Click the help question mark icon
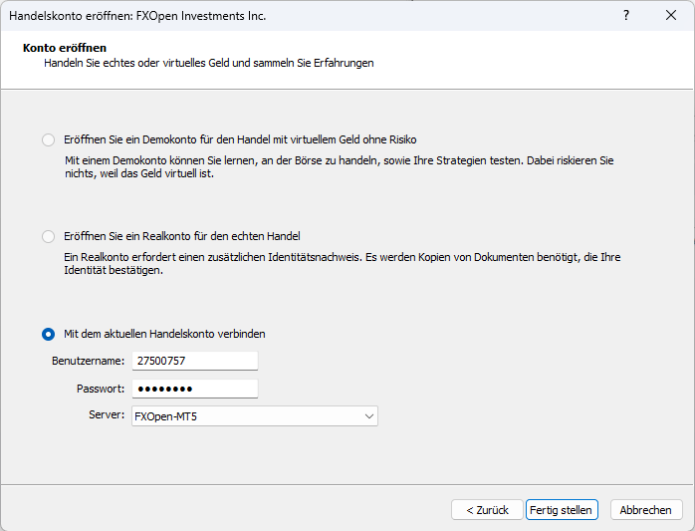Screen dimensions: 695x531 coord(626,16)
